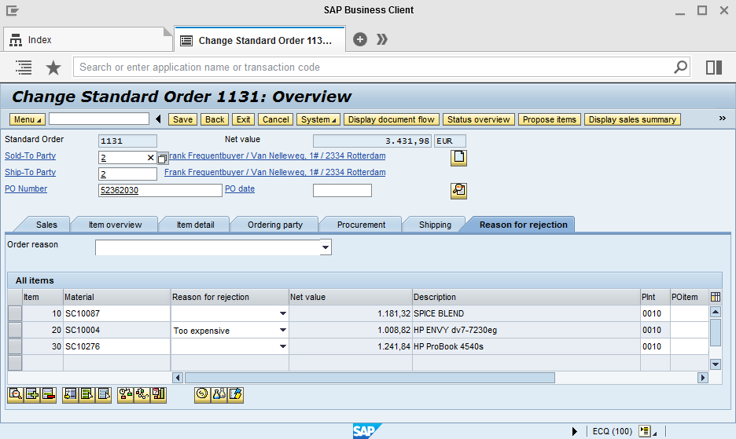Screen dimensions: 736x439
Task: Click the left arrow beside command field
Action: click(x=159, y=119)
